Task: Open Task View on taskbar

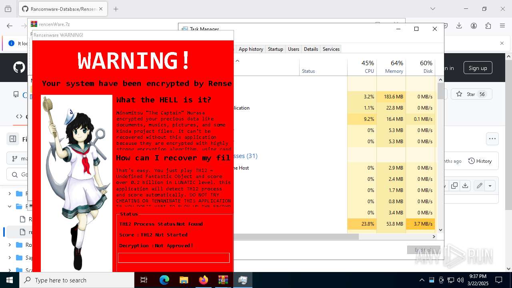Action: [x=144, y=280]
